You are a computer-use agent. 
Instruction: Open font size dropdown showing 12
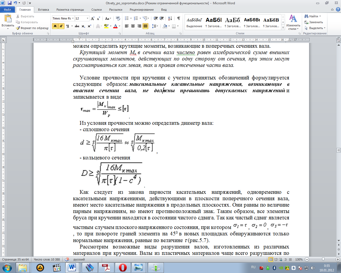click(x=87, y=18)
